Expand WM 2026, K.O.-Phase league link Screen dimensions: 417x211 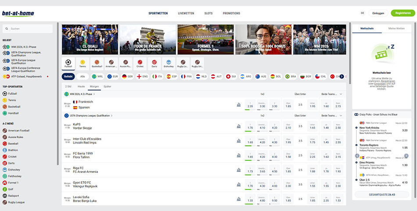[x=80, y=94]
